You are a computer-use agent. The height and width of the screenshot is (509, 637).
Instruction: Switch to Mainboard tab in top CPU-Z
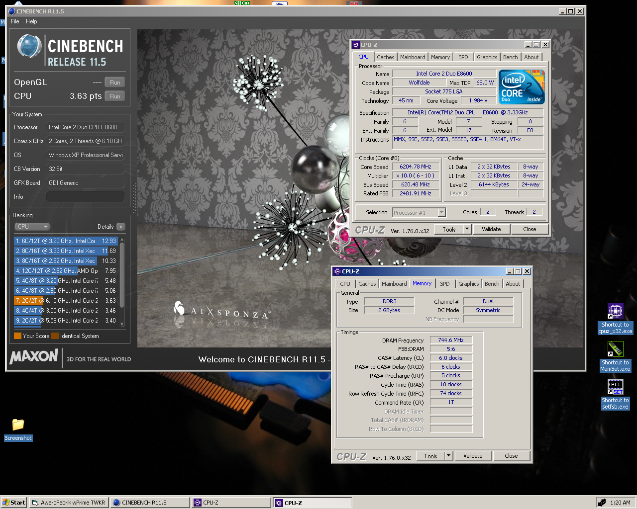tap(413, 57)
